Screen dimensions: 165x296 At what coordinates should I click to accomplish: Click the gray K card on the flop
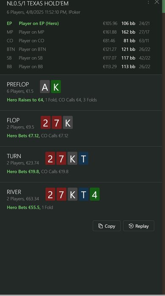pos(68,123)
